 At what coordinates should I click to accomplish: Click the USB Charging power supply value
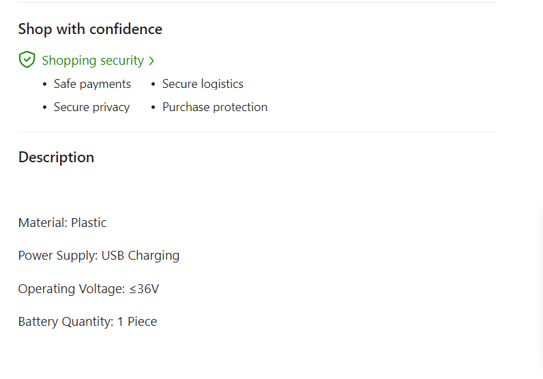141,256
